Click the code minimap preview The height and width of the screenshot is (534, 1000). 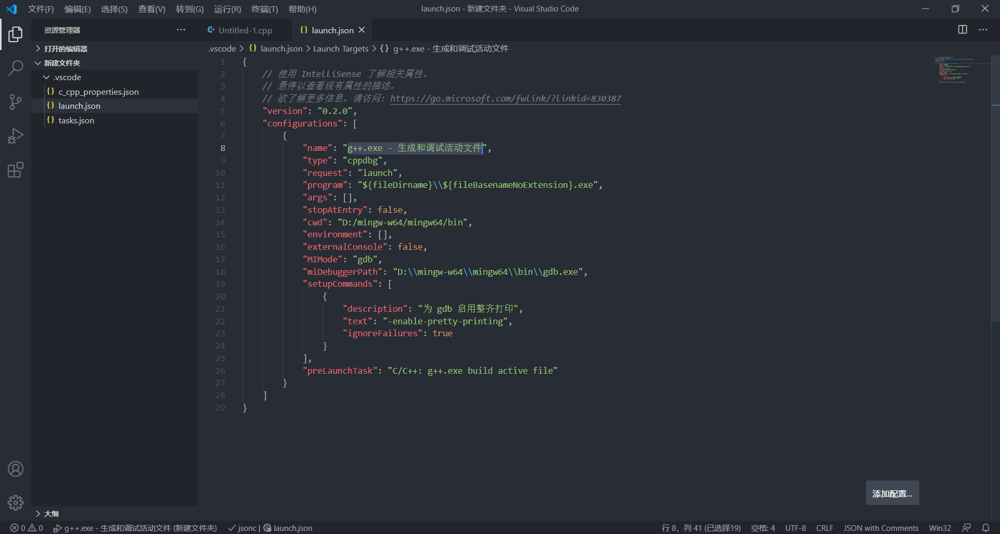tap(961, 70)
